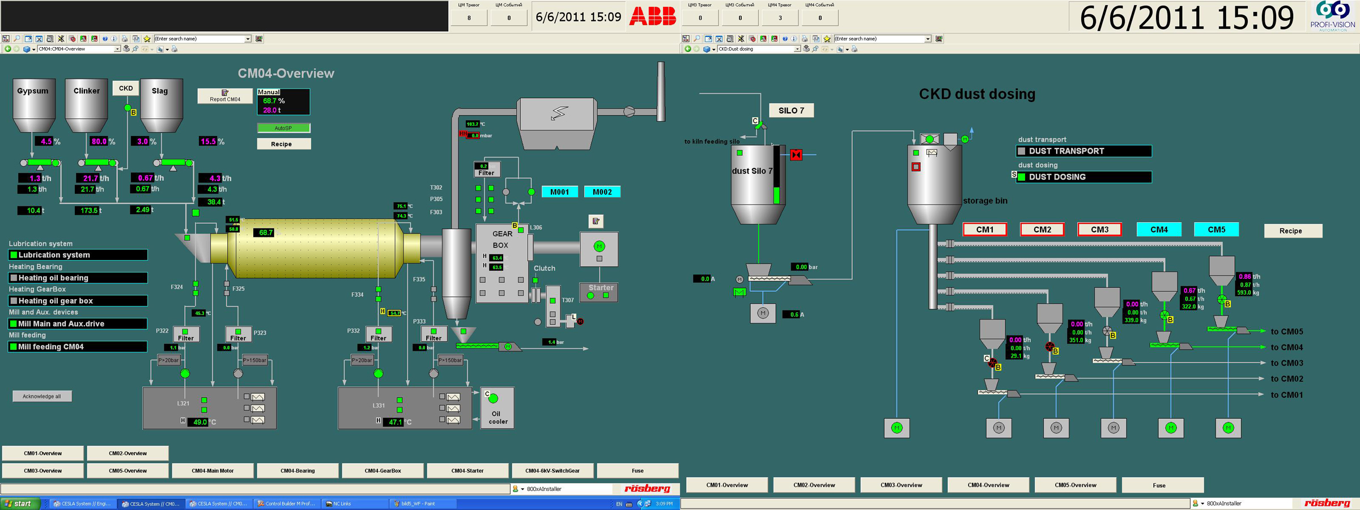1360x510 pixels.
Task: Click the blue help icon in the right toolbar
Action: point(785,39)
